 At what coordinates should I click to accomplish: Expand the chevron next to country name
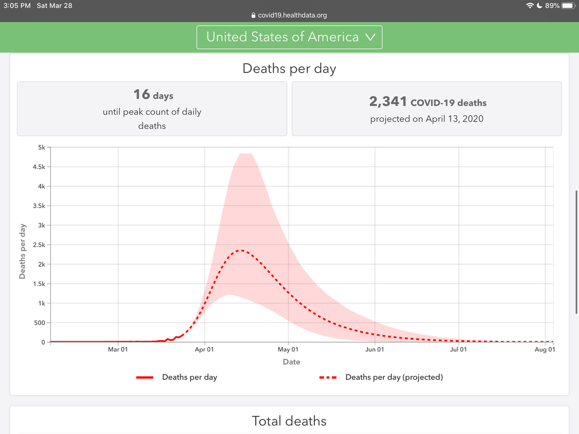370,37
